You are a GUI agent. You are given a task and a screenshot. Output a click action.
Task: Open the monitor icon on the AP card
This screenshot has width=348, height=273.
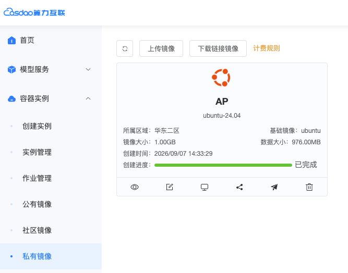coord(205,187)
